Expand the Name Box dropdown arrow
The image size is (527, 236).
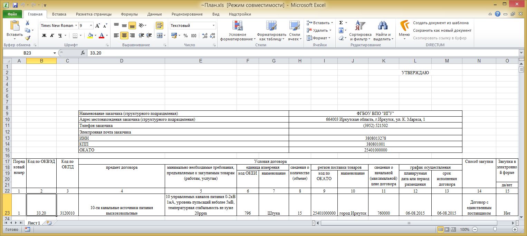[x=55, y=53]
